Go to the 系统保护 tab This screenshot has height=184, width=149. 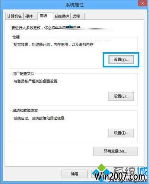(x=62, y=16)
